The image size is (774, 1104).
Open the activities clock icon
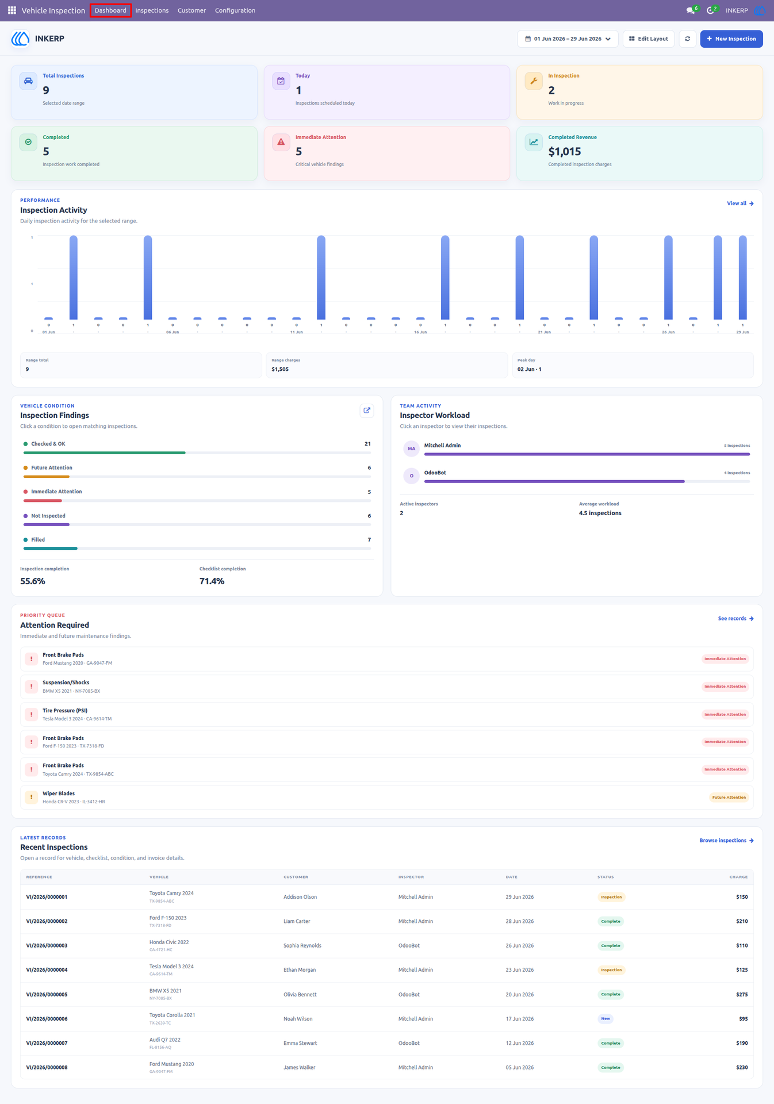[711, 10]
